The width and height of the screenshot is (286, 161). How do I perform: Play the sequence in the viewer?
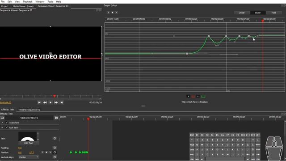(50, 102)
